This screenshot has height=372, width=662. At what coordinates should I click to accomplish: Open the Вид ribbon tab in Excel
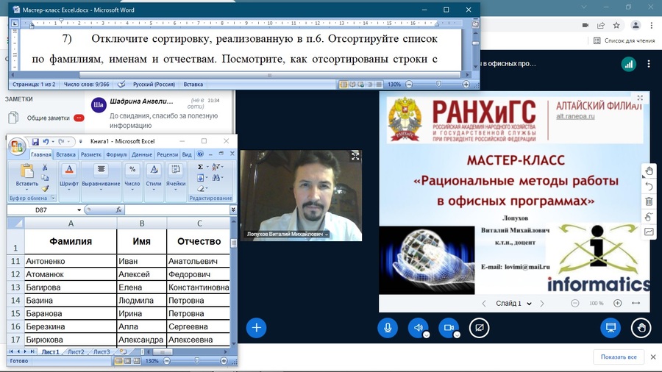pyautogui.click(x=187, y=154)
